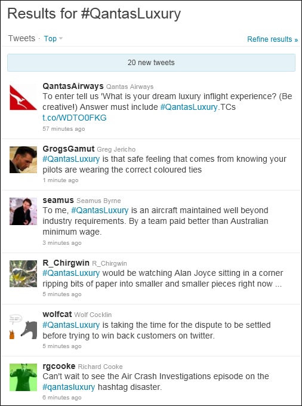This screenshot has height=406, width=302.
Task: Open the Qantas Airways kangaroo logo avatar
Action: coord(23,97)
